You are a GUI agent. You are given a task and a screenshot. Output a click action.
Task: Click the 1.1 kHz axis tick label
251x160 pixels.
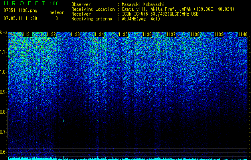[4, 52]
